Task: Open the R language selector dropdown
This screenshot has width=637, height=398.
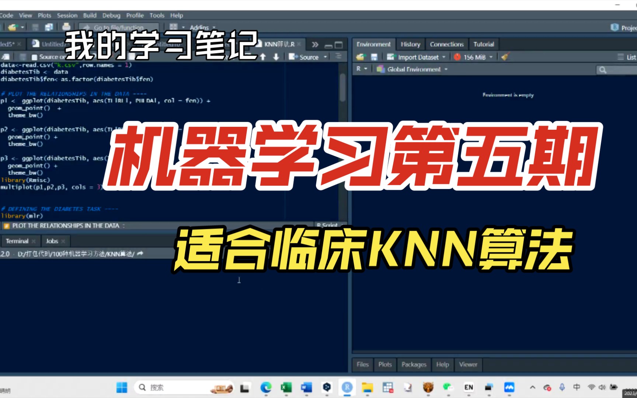Action: click(x=362, y=69)
